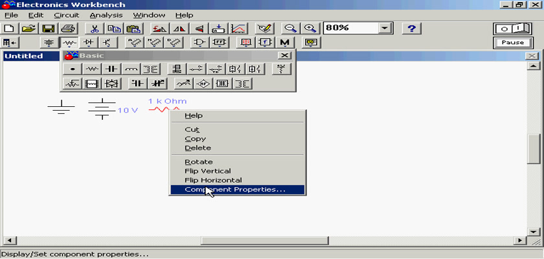Open the Transistors parts bin
Viewport: 544px width, 259px height.
tap(108, 43)
